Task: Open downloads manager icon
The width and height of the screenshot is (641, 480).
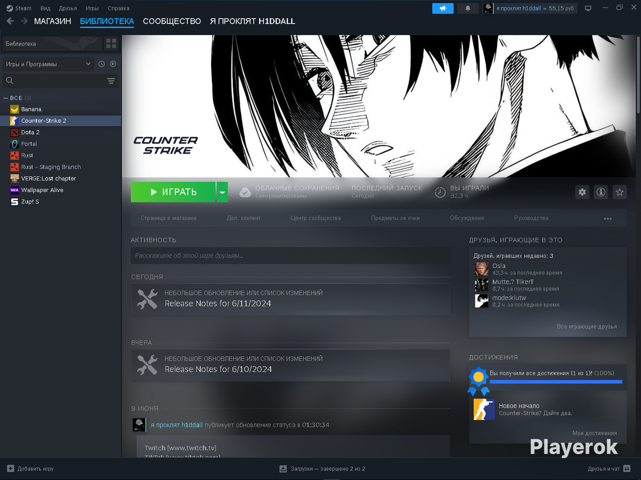Action: (283, 468)
